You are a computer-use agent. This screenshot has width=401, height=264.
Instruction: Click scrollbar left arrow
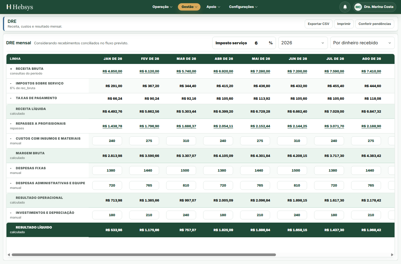pos(9,255)
